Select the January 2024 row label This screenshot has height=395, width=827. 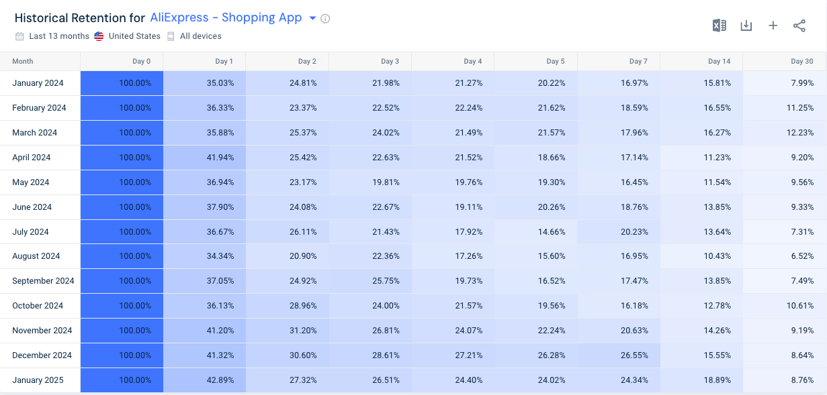(x=37, y=83)
